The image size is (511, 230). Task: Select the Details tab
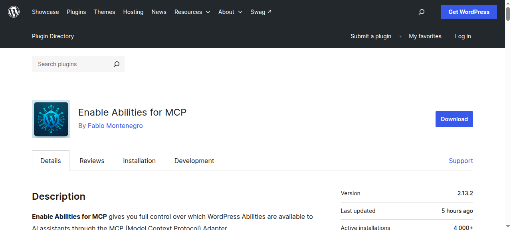pyautogui.click(x=51, y=161)
